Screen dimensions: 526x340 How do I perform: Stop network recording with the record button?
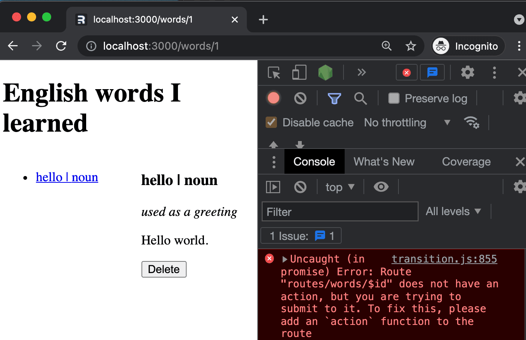(273, 98)
